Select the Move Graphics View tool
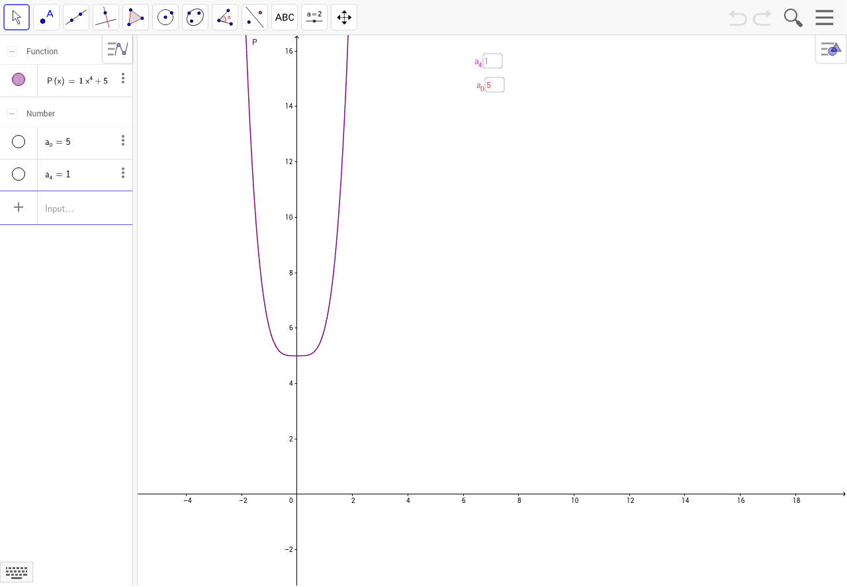Viewport: 847px width, 587px height. tap(344, 17)
